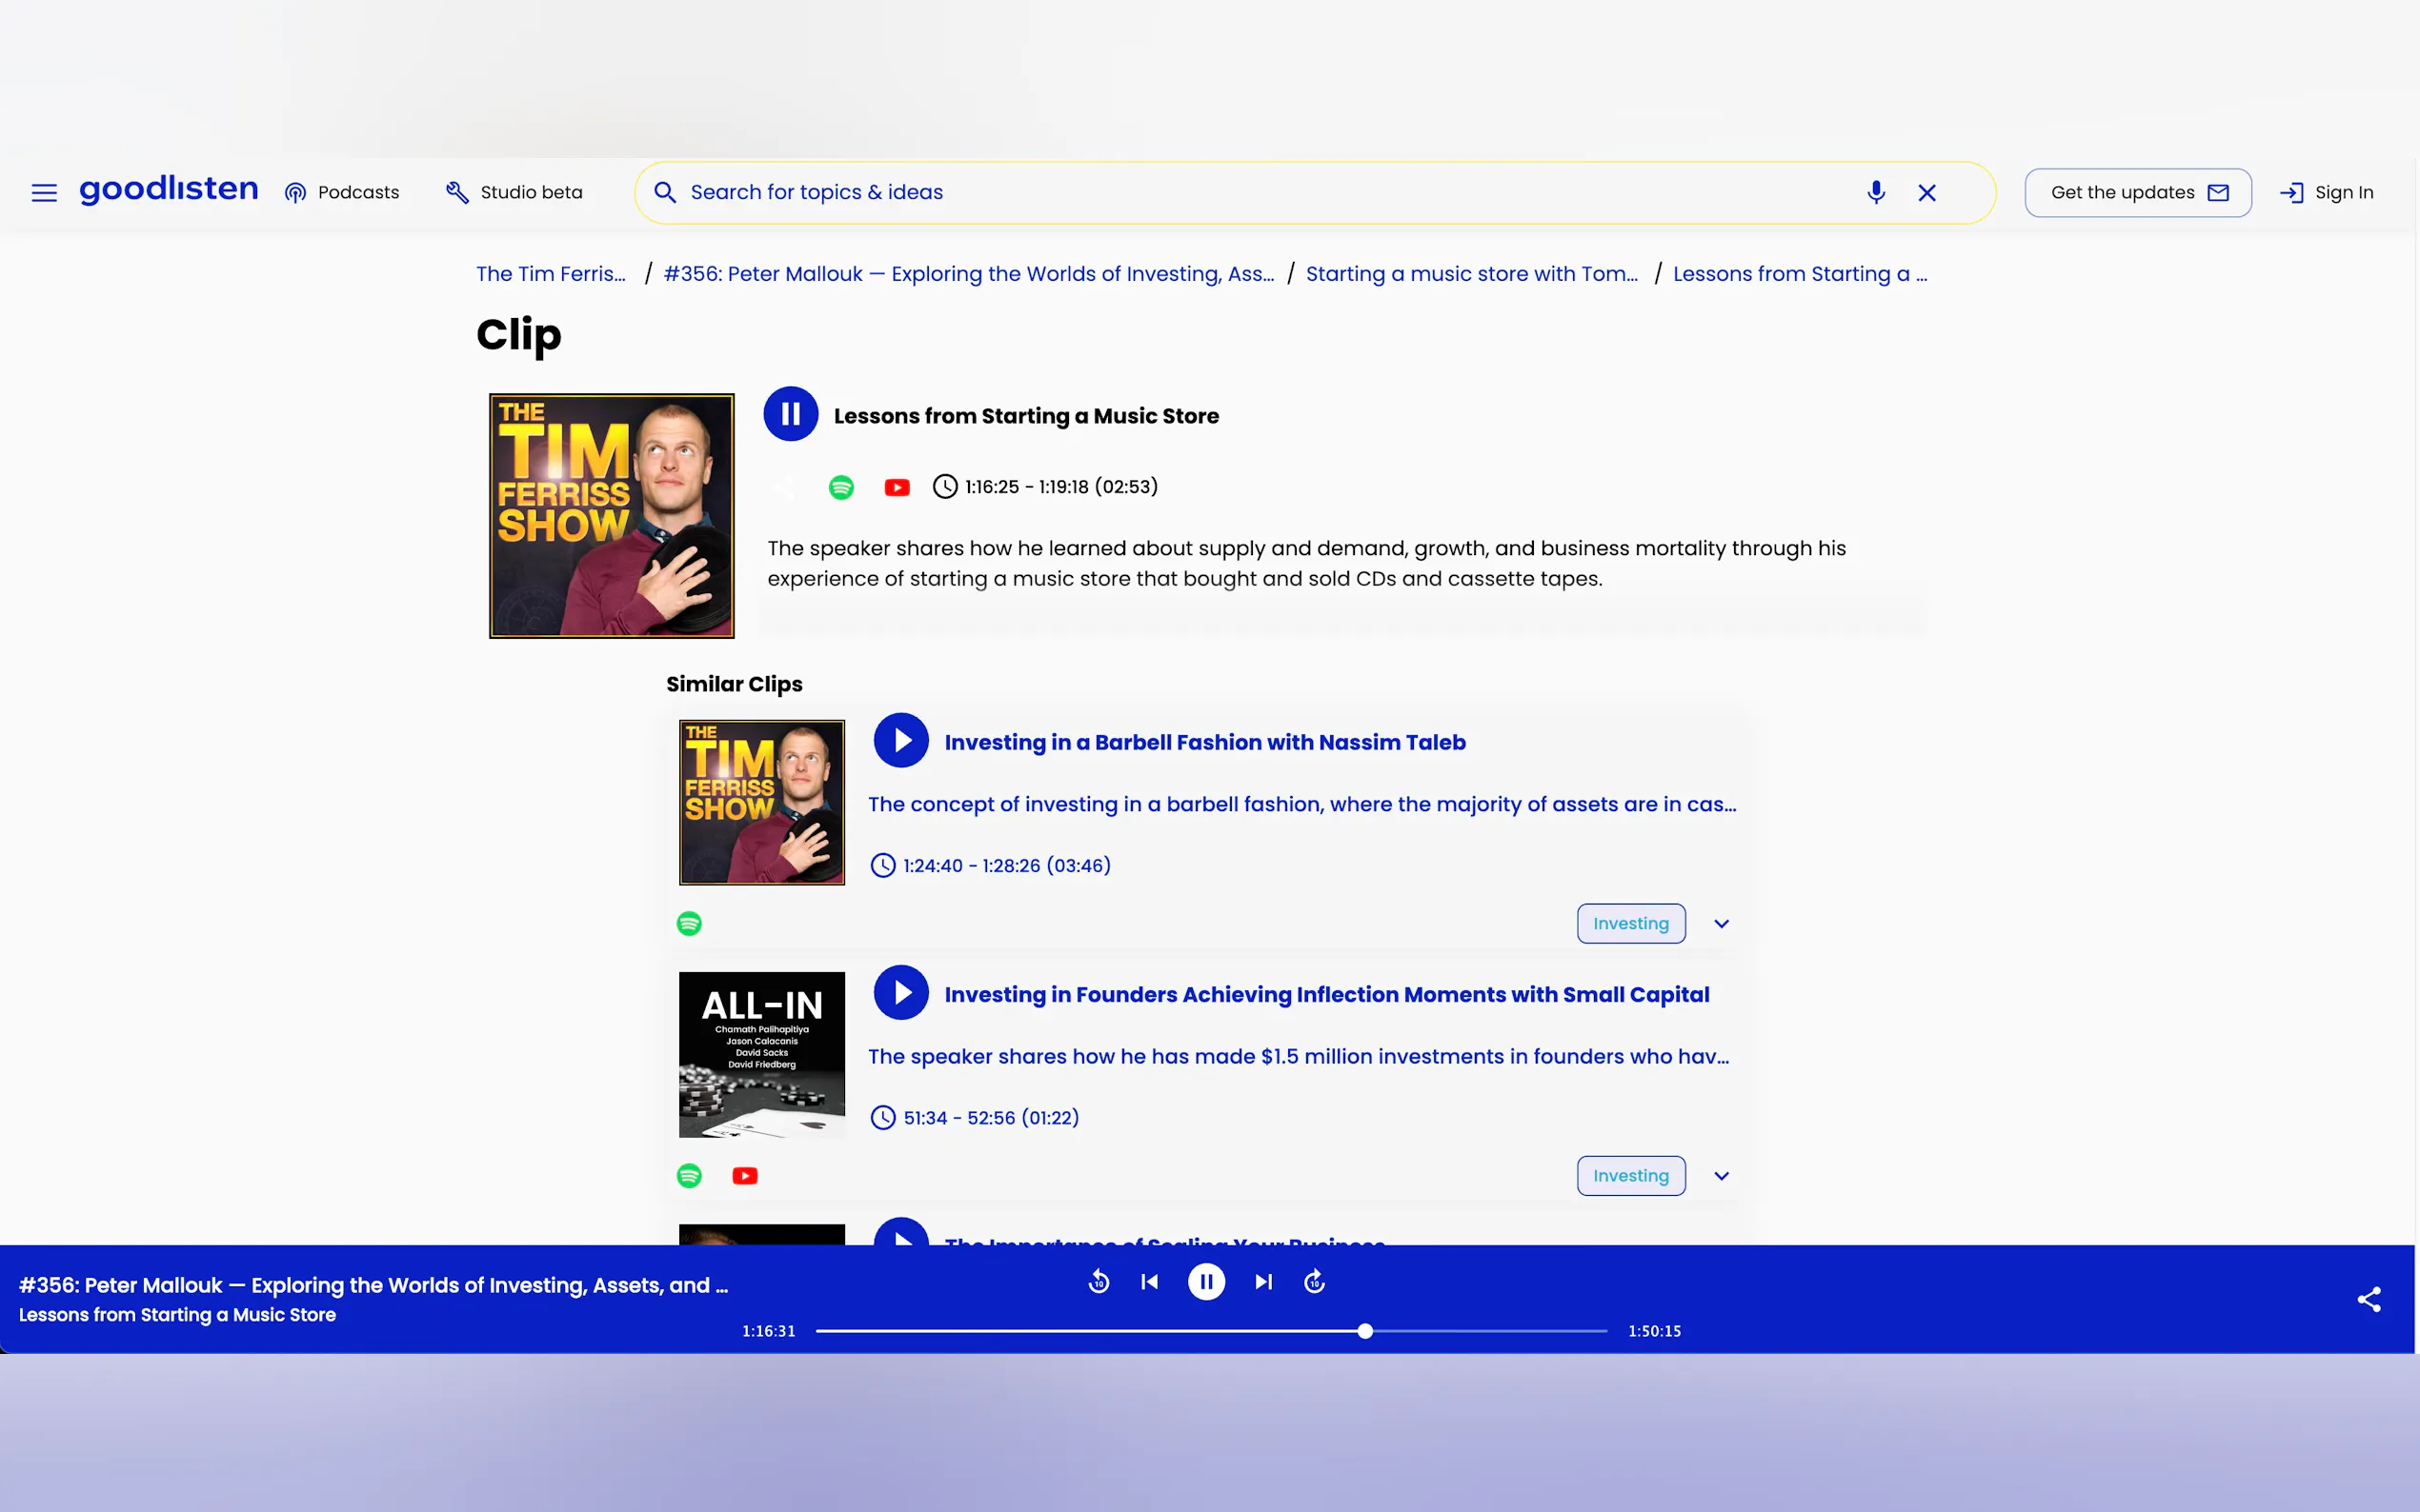This screenshot has width=2420, height=1512.
Task: Skip forward 10 seconds in the player
Action: pos(1315,1281)
